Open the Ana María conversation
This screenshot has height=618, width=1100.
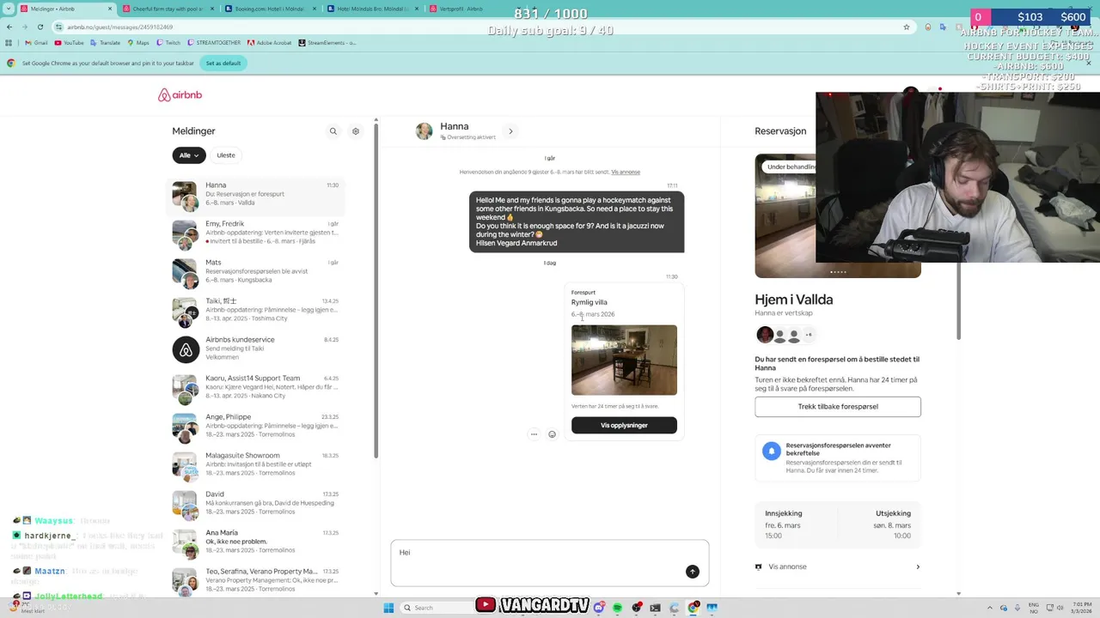click(x=255, y=542)
